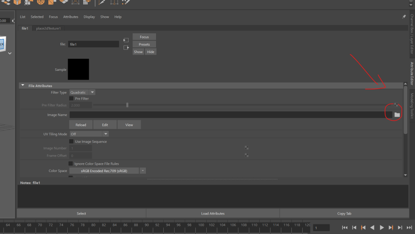Enable the Pre Filter checkbox
Image resolution: width=415 pixels, height=234 pixels.
pyautogui.click(x=71, y=98)
